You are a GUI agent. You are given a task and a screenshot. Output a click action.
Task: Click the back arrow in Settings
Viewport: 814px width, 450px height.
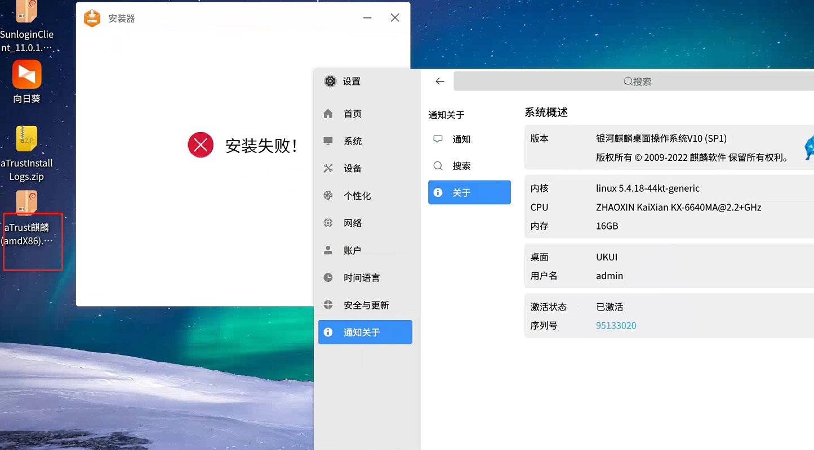(440, 82)
